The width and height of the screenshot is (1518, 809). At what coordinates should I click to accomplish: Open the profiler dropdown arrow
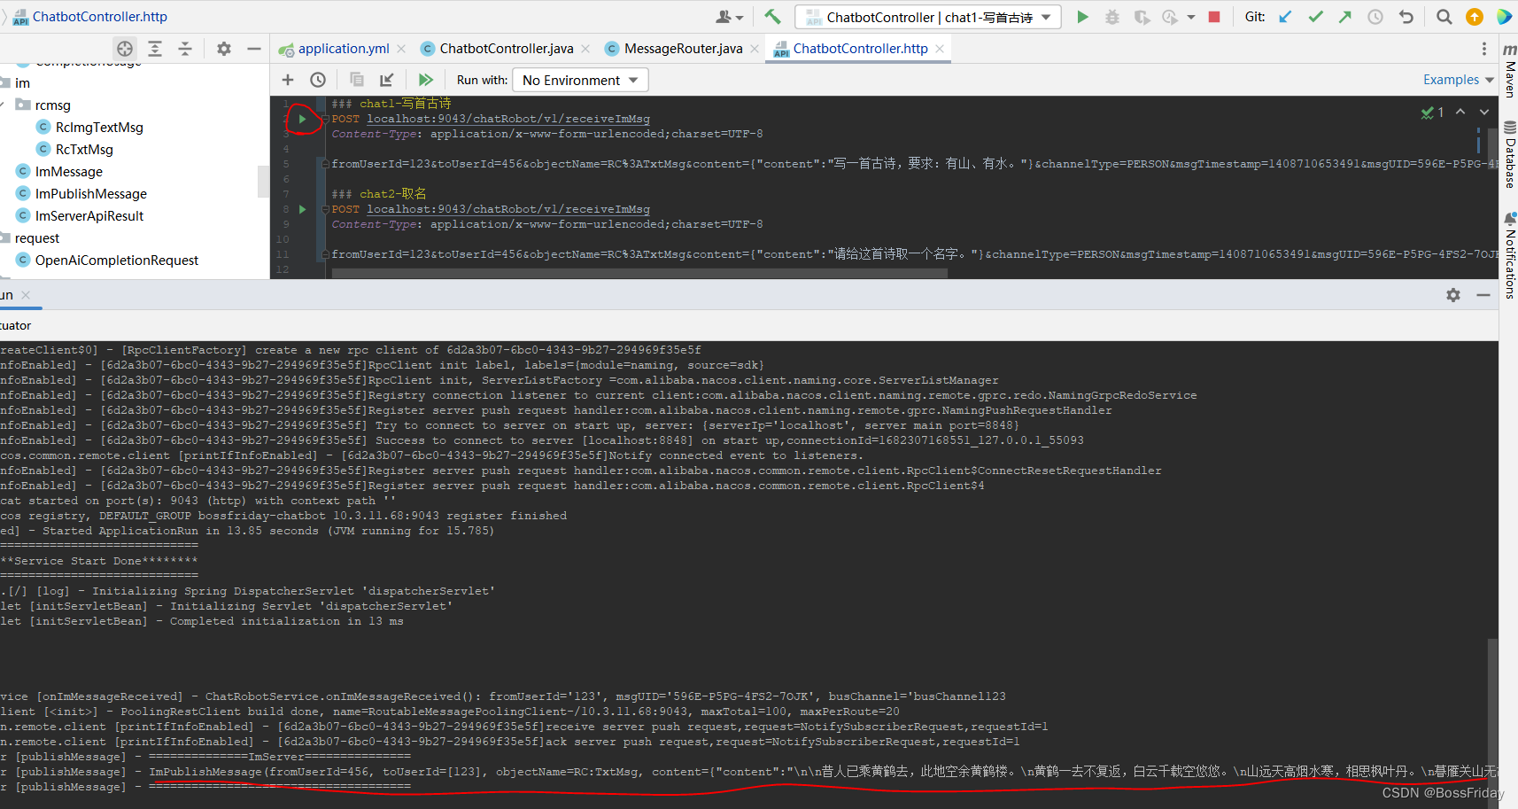point(1191,17)
